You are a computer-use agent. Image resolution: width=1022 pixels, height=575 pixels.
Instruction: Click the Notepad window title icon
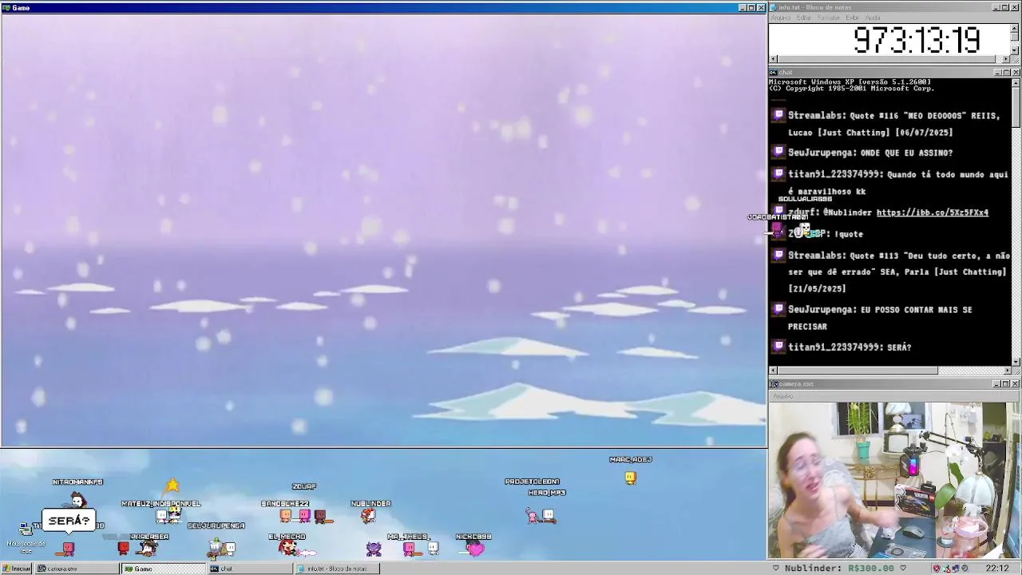(773, 7)
